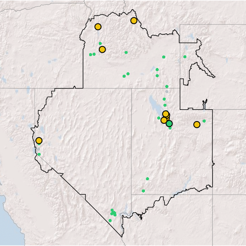Image resolution: width=246 pixels, height=246 pixels.
Task: Select the small gray dot near the California border
Action: (x=38, y=149)
